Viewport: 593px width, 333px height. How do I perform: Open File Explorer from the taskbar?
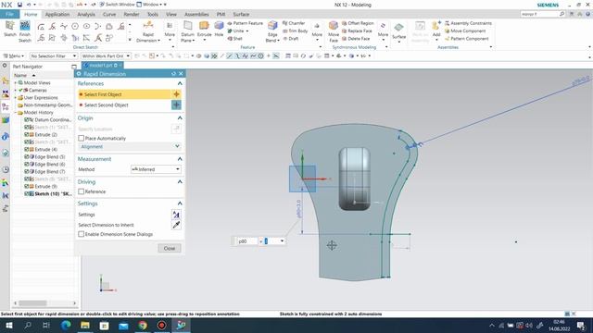tap(85, 325)
